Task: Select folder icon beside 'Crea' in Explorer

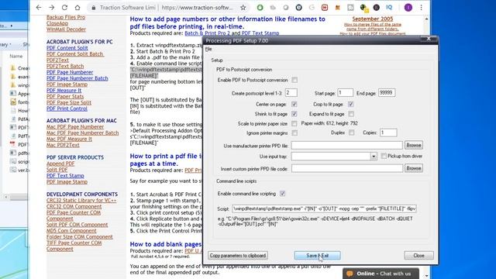Action: (13, 68)
